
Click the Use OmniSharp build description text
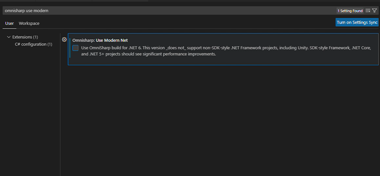pyautogui.click(x=226, y=51)
